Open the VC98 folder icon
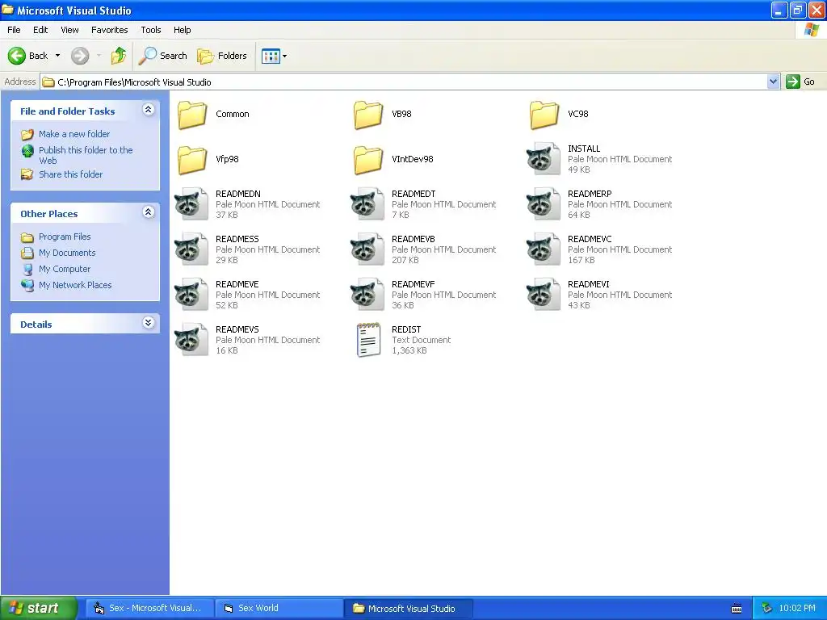827x620 pixels. pos(544,115)
